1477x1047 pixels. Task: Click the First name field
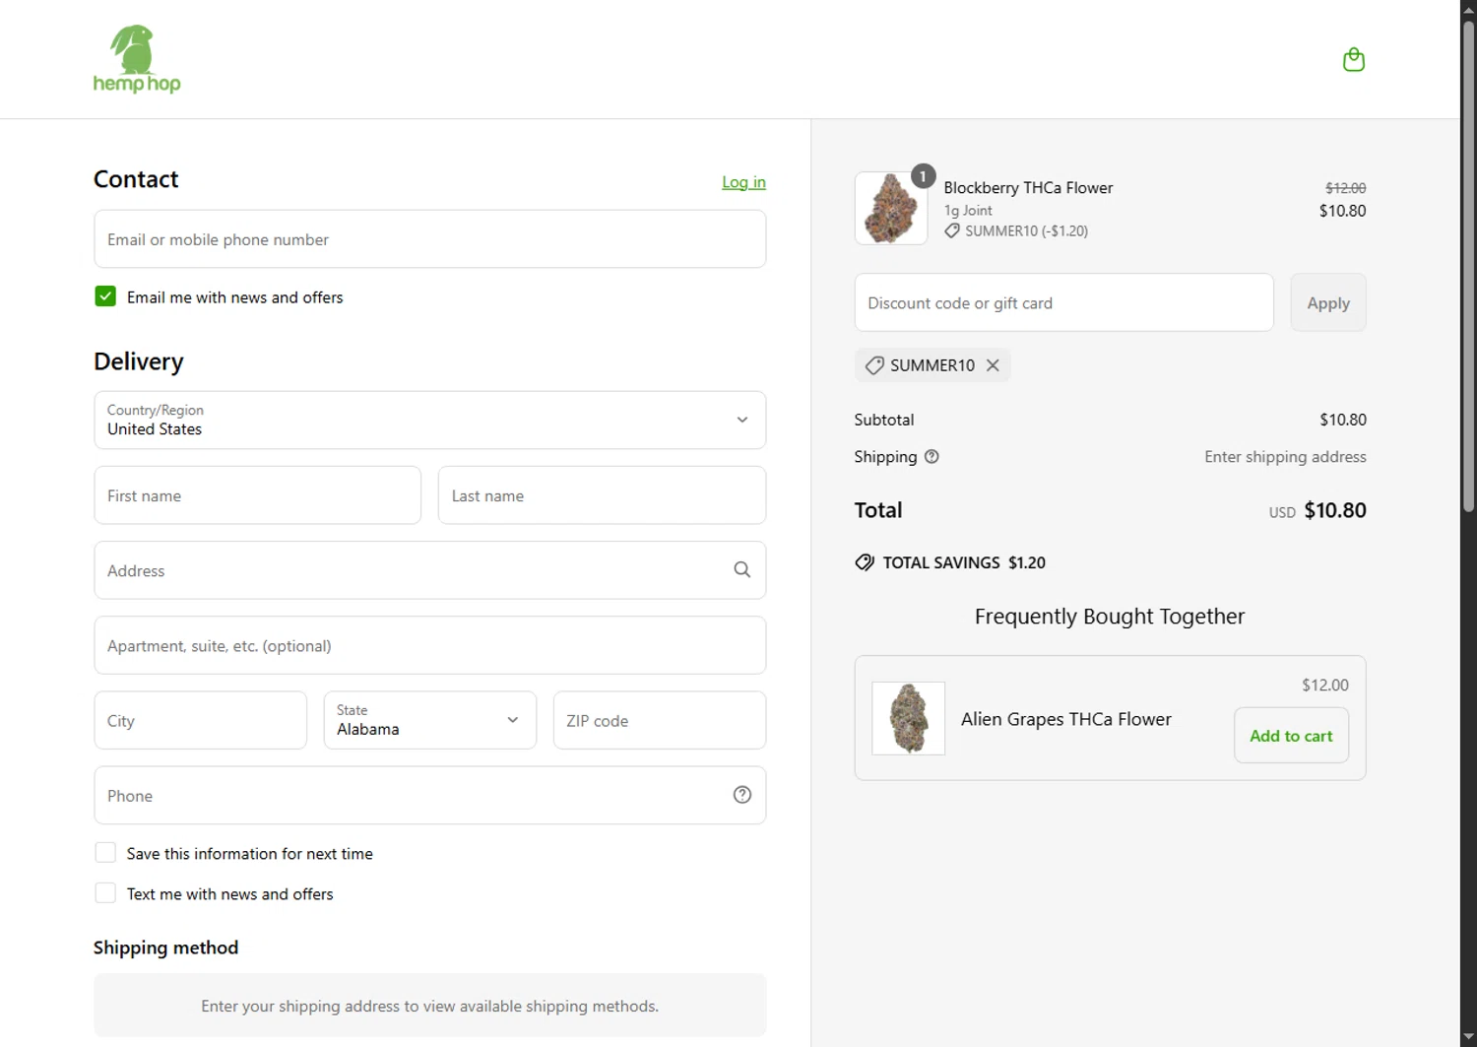[x=258, y=495]
